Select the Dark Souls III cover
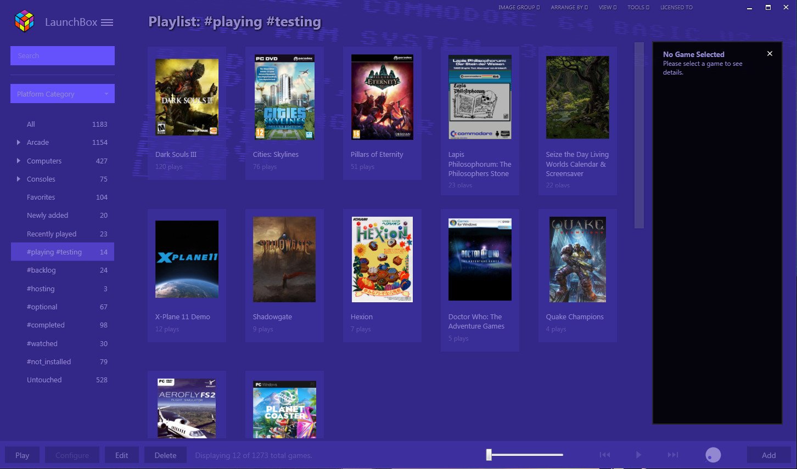 pyautogui.click(x=187, y=97)
